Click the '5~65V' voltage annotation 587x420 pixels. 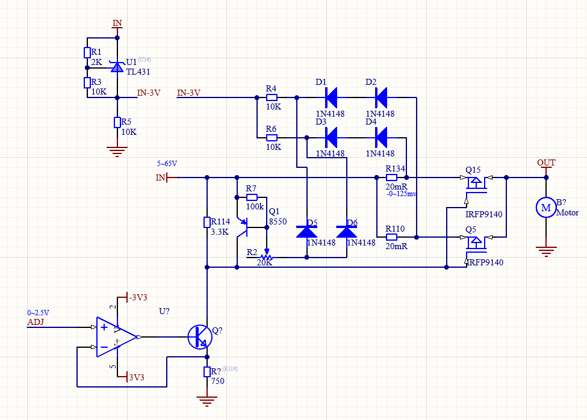(x=167, y=164)
